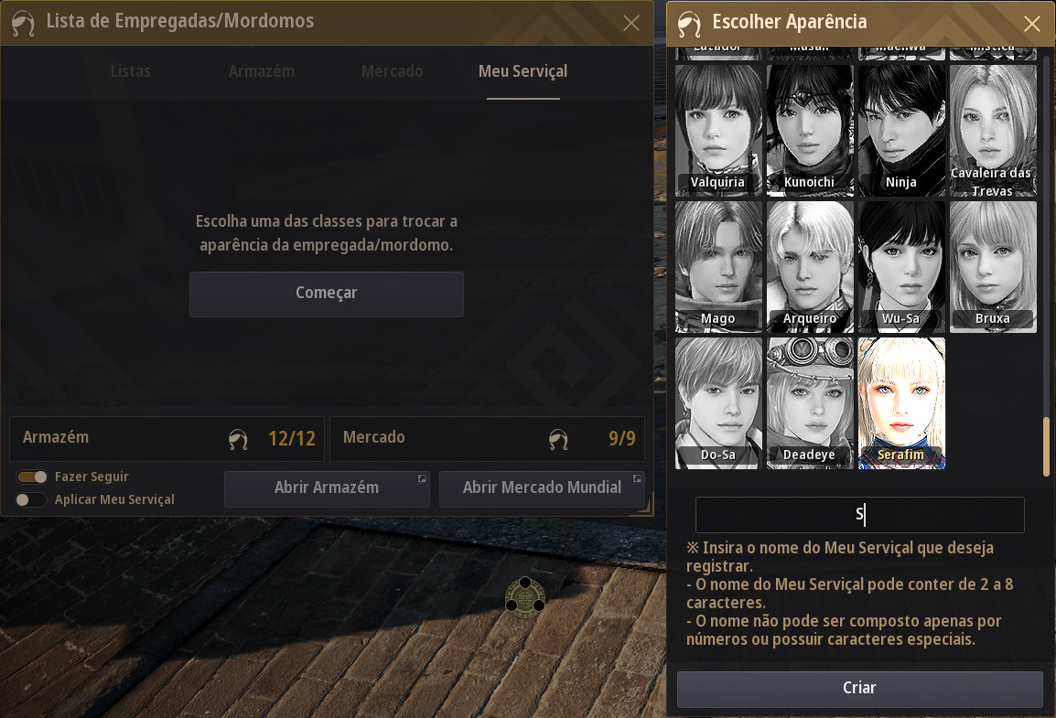
Task: Click the Começar button
Action: coord(327,295)
